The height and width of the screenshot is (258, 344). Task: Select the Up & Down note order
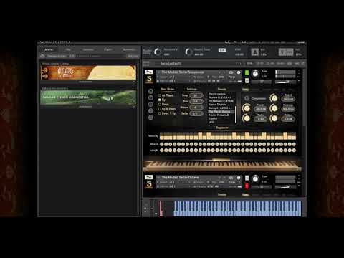tap(167, 109)
